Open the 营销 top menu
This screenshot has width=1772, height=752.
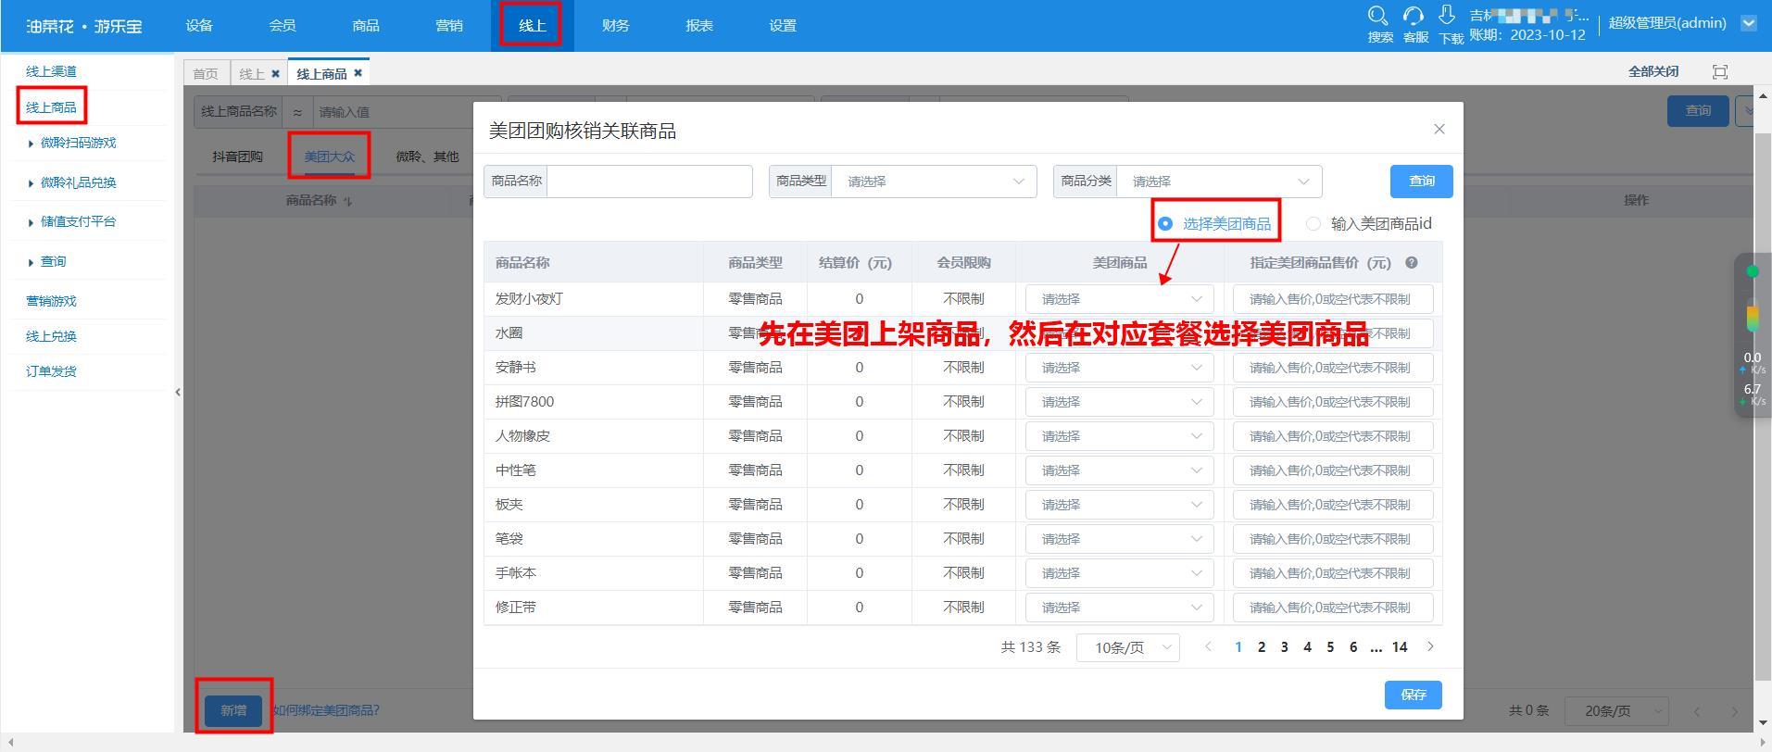pos(449,26)
